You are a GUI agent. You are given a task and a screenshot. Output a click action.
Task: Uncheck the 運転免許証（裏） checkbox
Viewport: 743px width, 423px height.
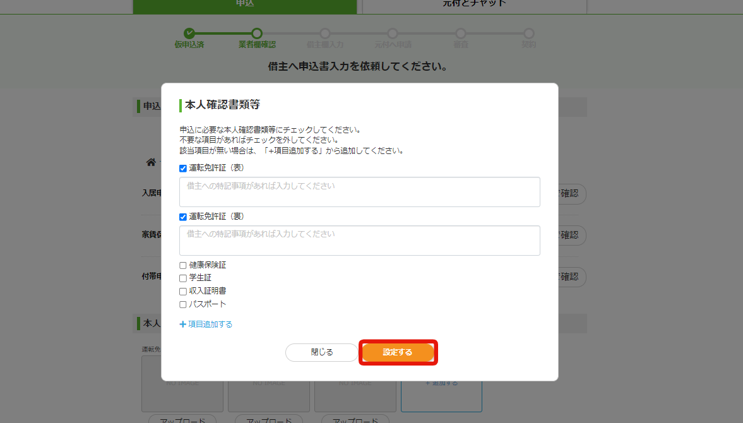(183, 217)
